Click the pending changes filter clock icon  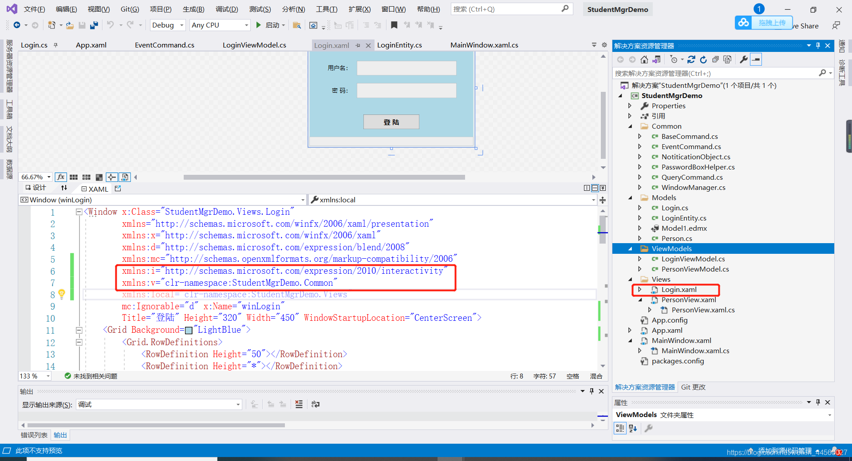click(x=674, y=59)
